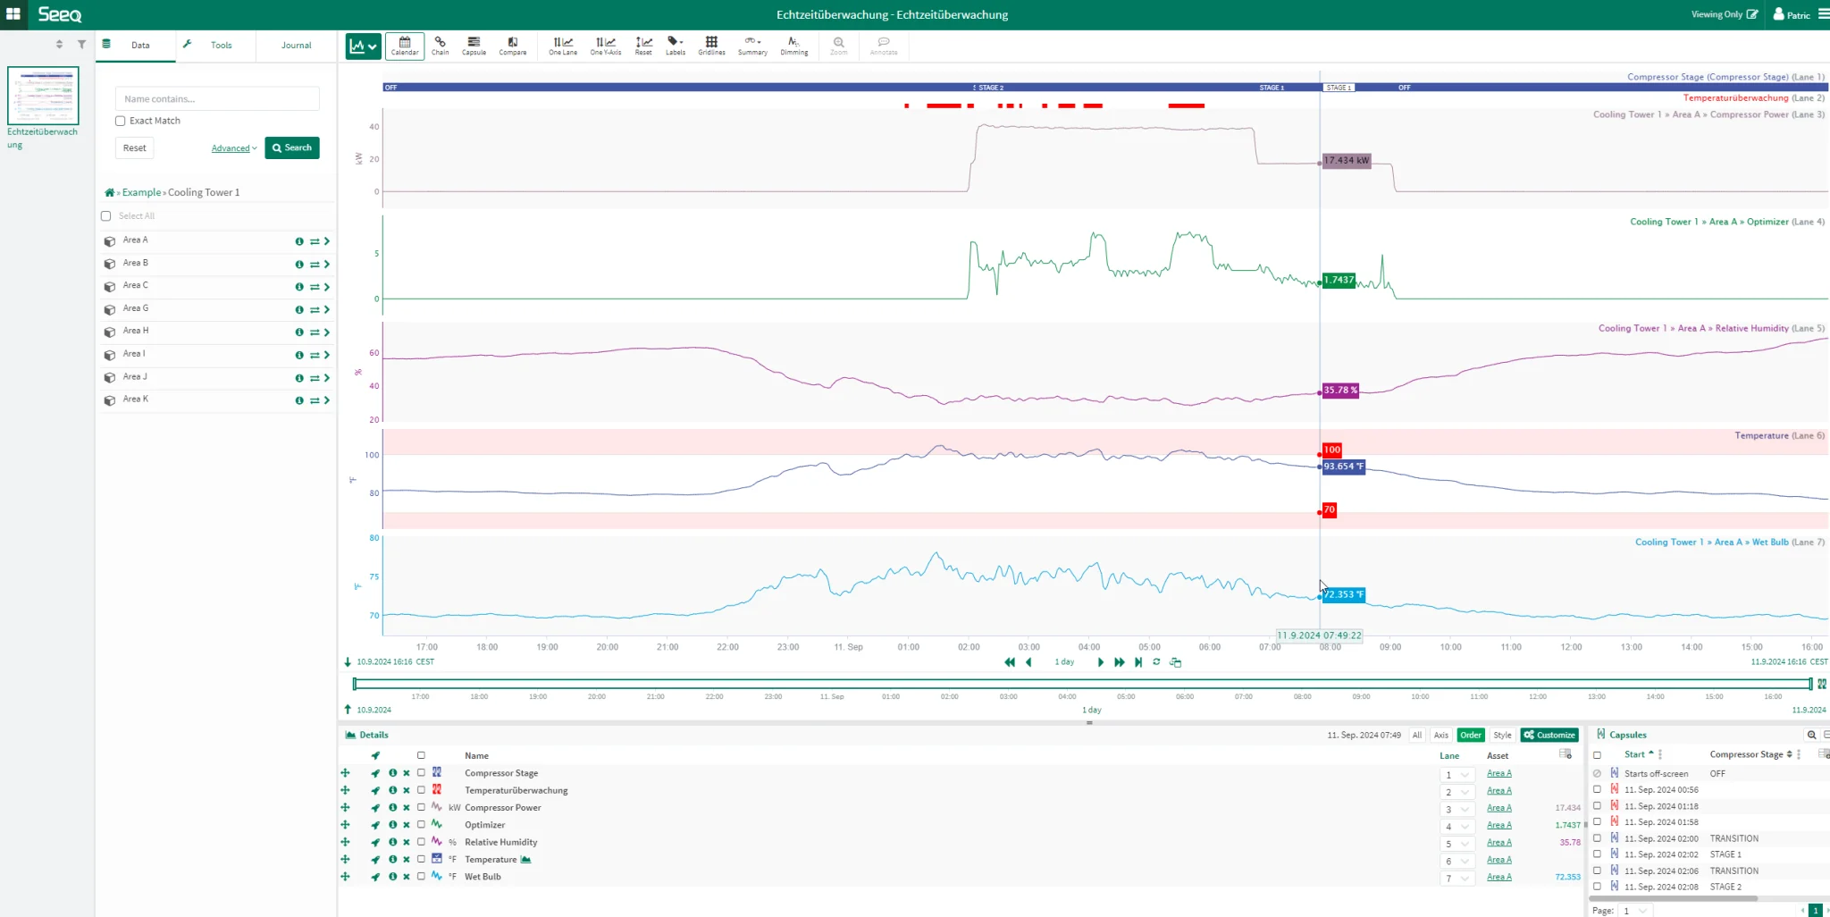
Task: Change lane dropdown for Compressor Stage
Action: 1456,775
